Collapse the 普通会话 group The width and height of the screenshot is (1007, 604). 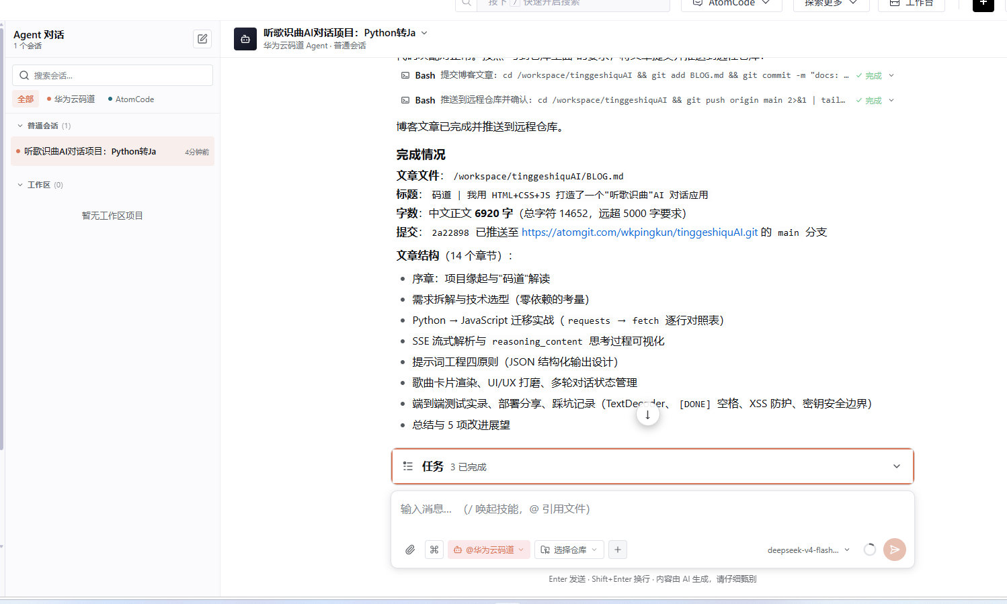20,126
